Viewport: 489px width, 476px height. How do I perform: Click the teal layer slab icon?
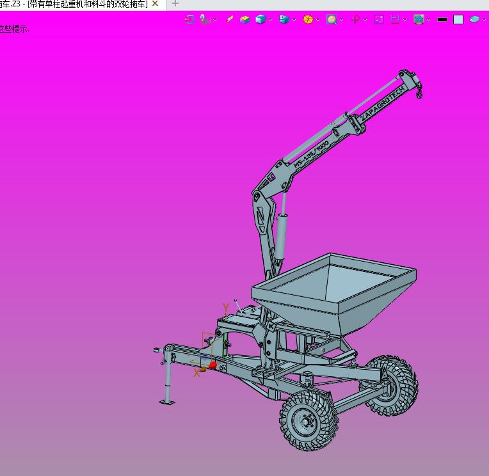[474, 19]
